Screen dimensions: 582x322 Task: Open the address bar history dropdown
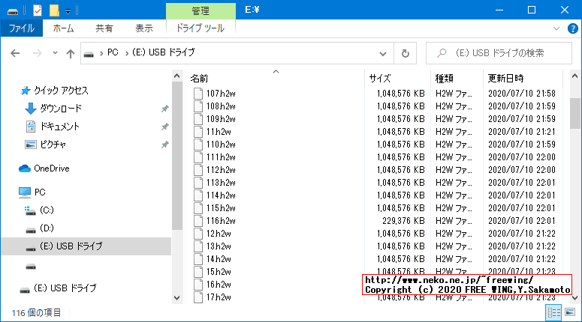[383, 54]
